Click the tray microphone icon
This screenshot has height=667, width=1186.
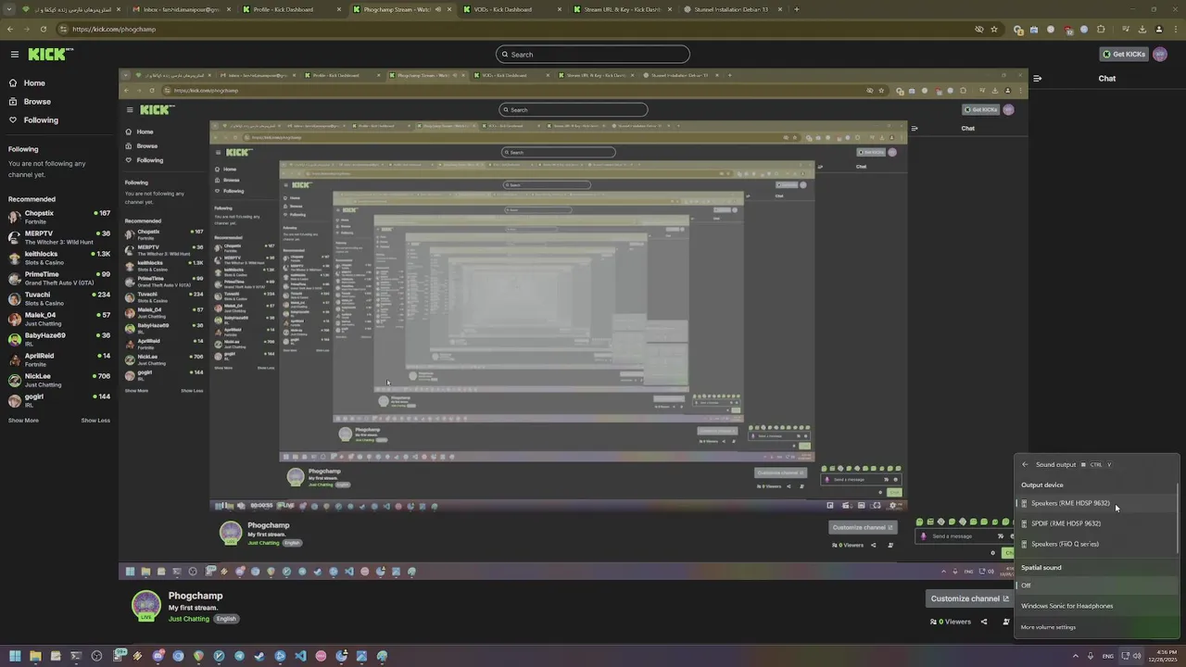click(1092, 656)
